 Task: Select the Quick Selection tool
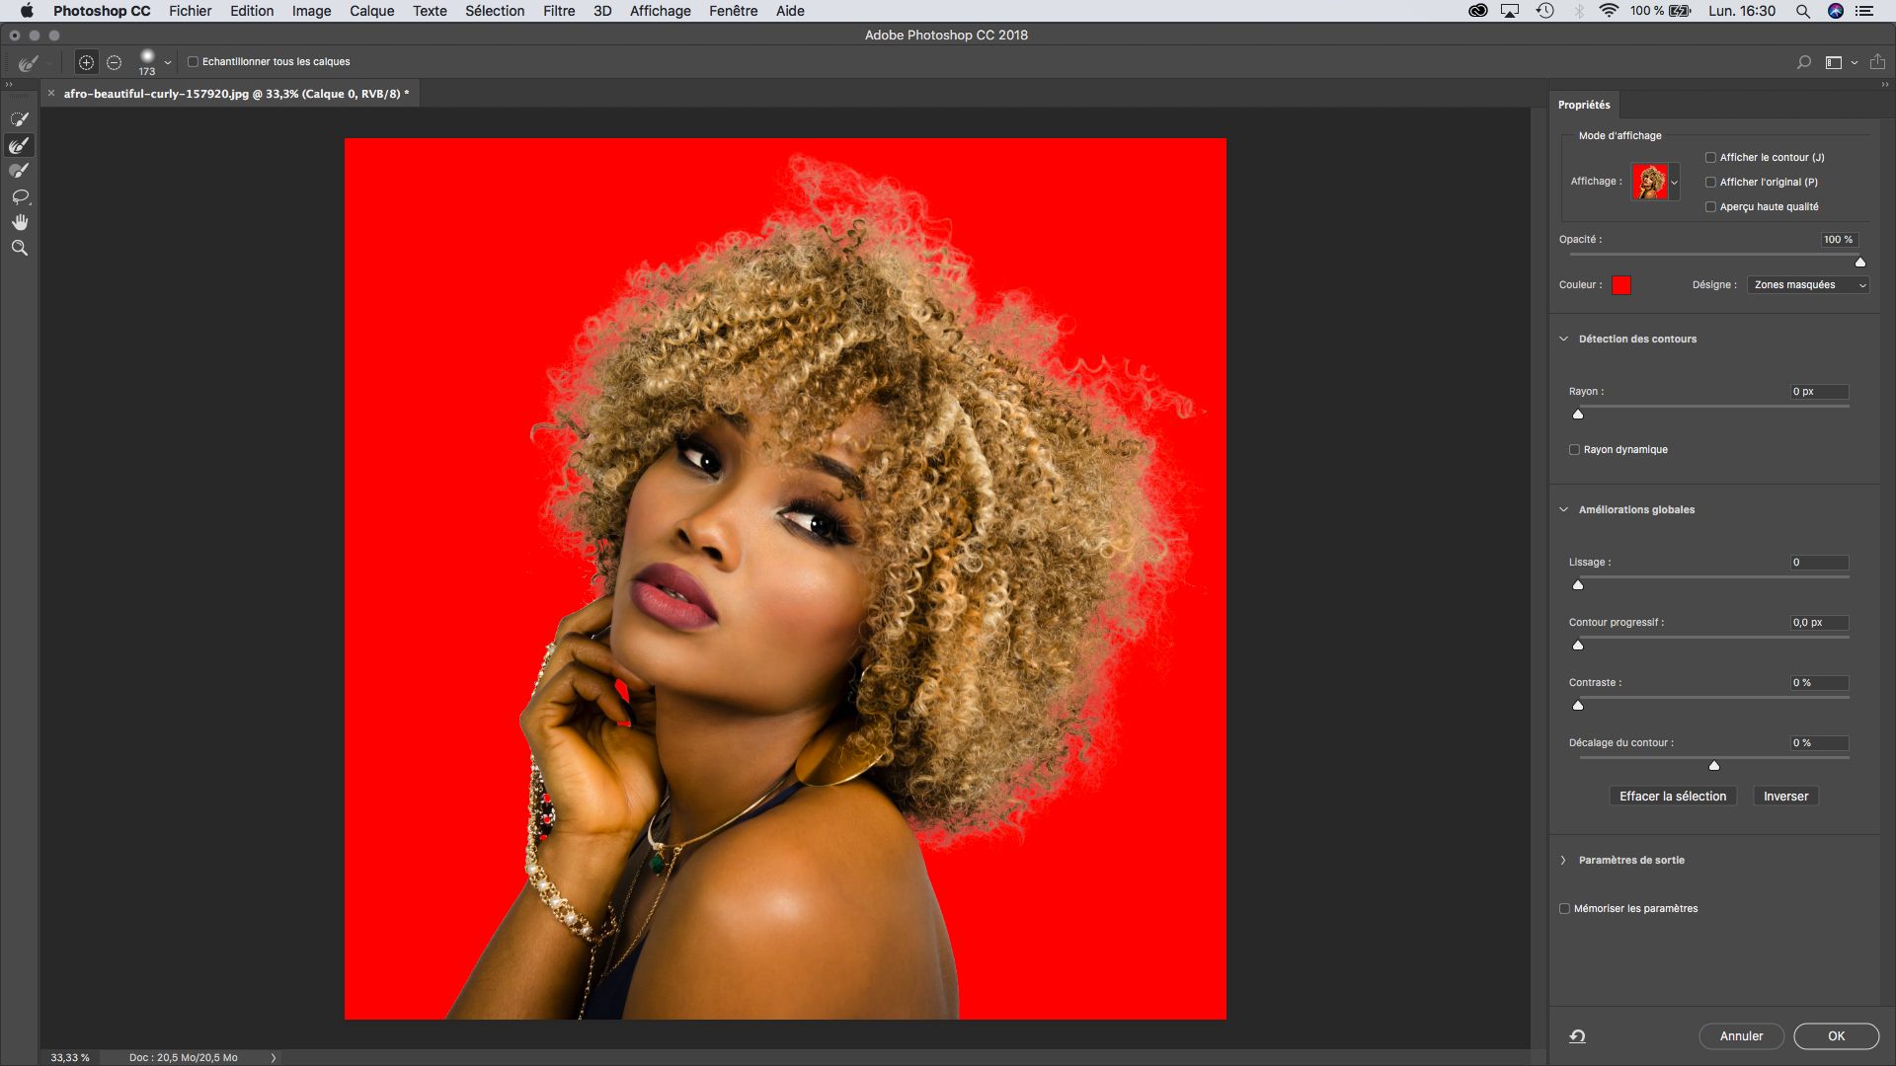click(20, 119)
